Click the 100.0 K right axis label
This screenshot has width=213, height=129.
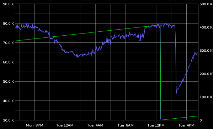click(x=206, y=97)
